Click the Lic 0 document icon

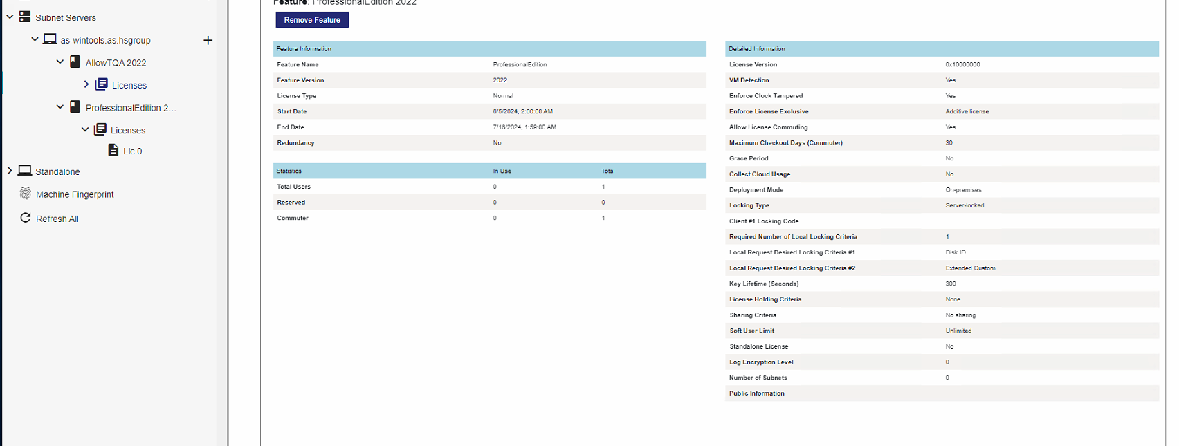pyautogui.click(x=113, y=150)
